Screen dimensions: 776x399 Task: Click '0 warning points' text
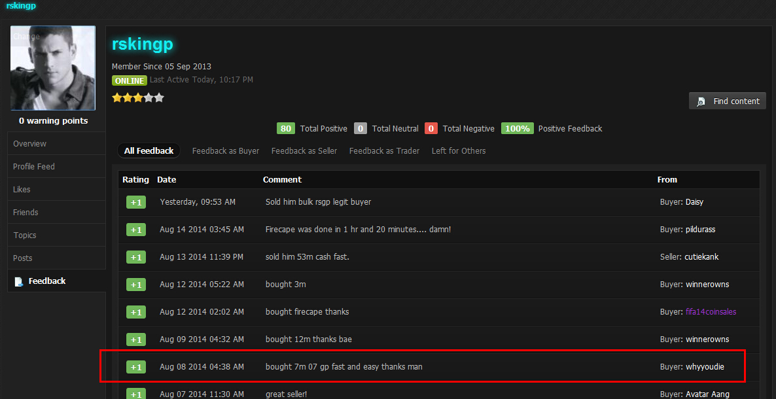click(x=54, y=121)
